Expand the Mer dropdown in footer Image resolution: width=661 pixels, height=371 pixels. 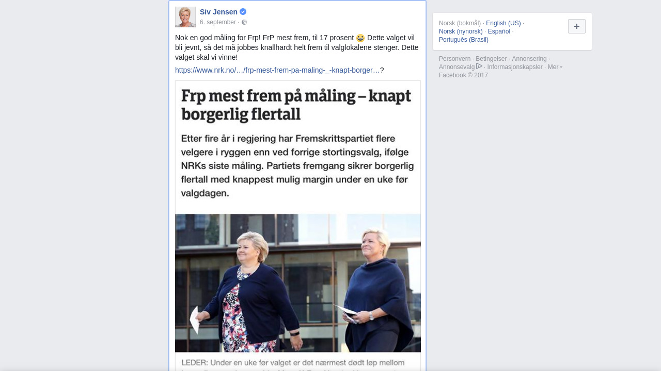tap(555, 67)
